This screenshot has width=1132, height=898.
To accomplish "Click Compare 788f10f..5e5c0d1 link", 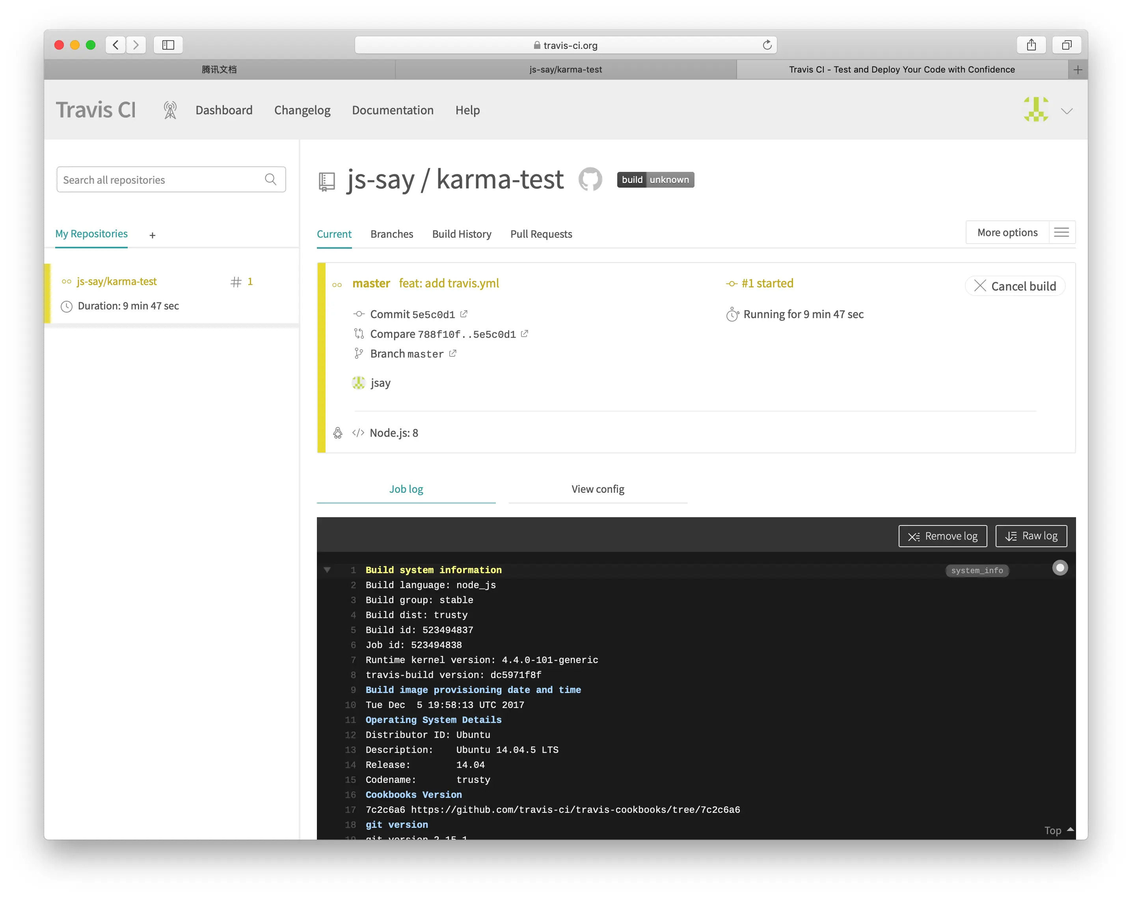I will pos(443,334).
